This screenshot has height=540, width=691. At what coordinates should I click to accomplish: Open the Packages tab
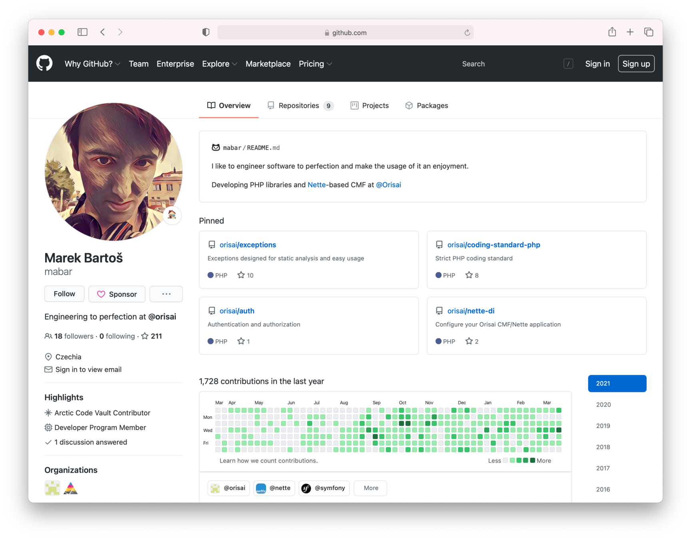coord(426,106)
